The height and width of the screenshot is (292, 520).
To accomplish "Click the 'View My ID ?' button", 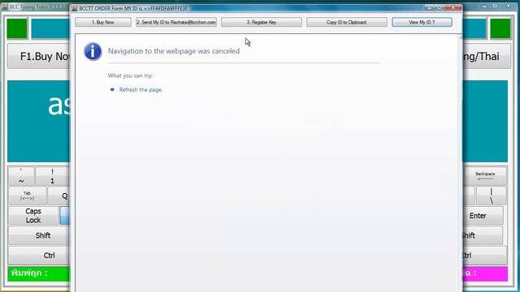I will point(422,22).
